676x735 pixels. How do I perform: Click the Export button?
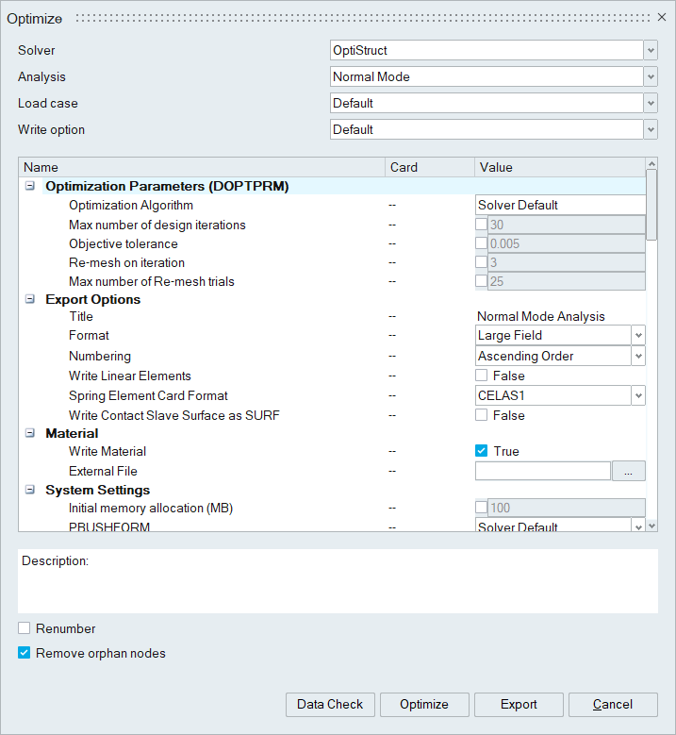(519, 704)
